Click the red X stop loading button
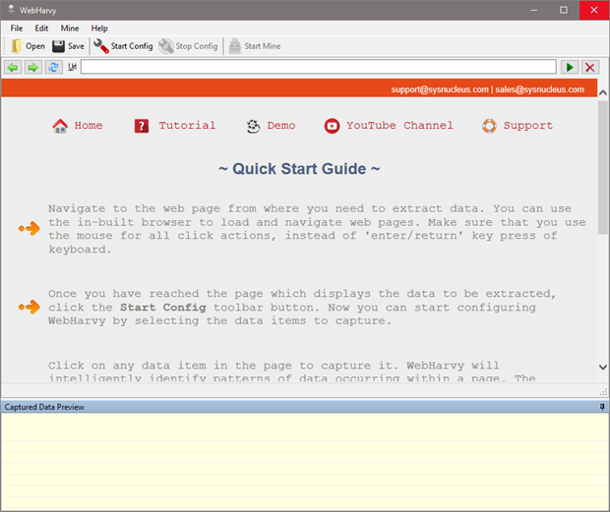 coord(589,67)
